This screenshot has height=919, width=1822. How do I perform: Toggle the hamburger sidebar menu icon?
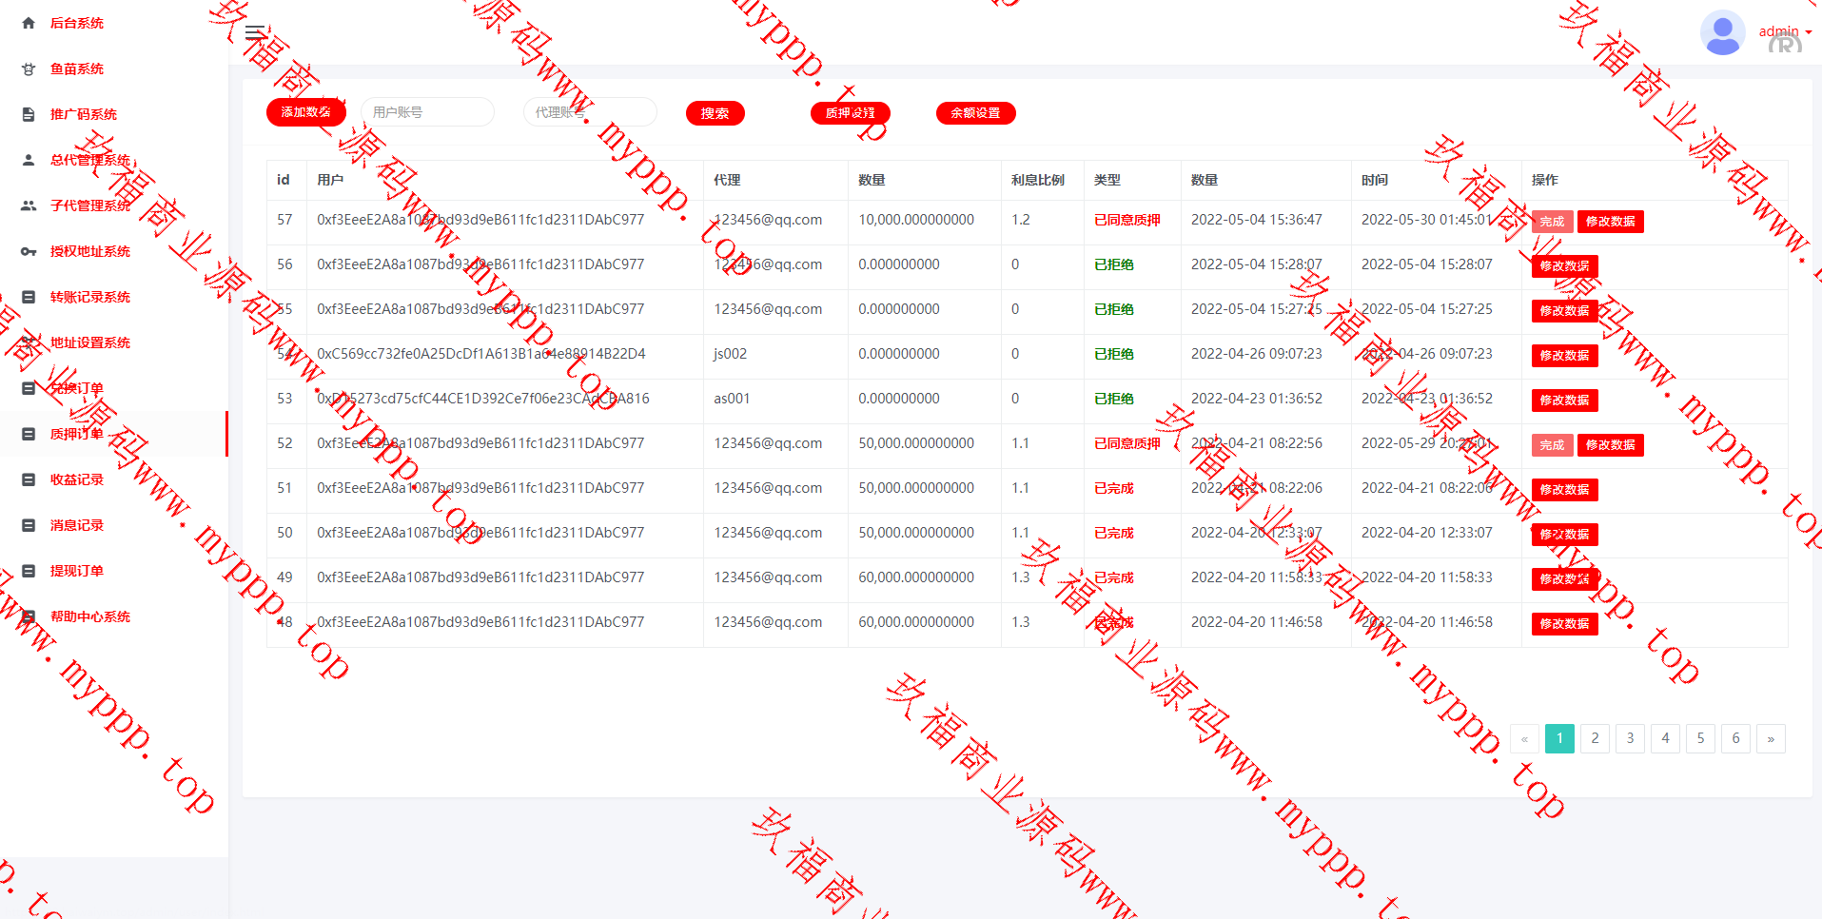pyautogui.click(x=255, y=32)
